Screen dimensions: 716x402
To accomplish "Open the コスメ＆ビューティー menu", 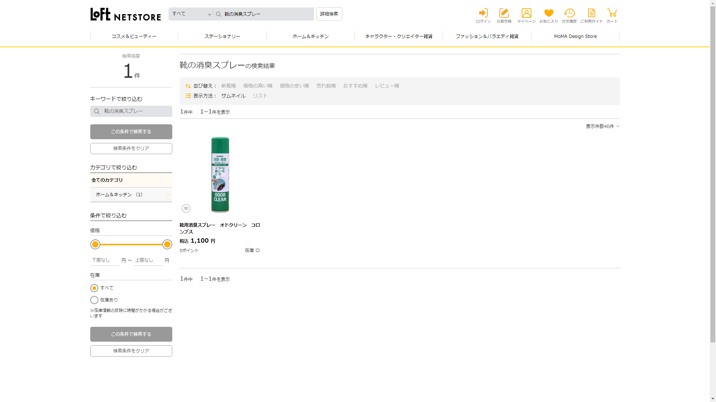I will (134, 36).
